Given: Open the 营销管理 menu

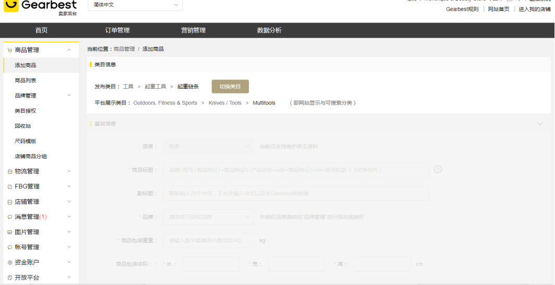Looking at the screenshot, I should pyautogui.click(x=193, y=30).
